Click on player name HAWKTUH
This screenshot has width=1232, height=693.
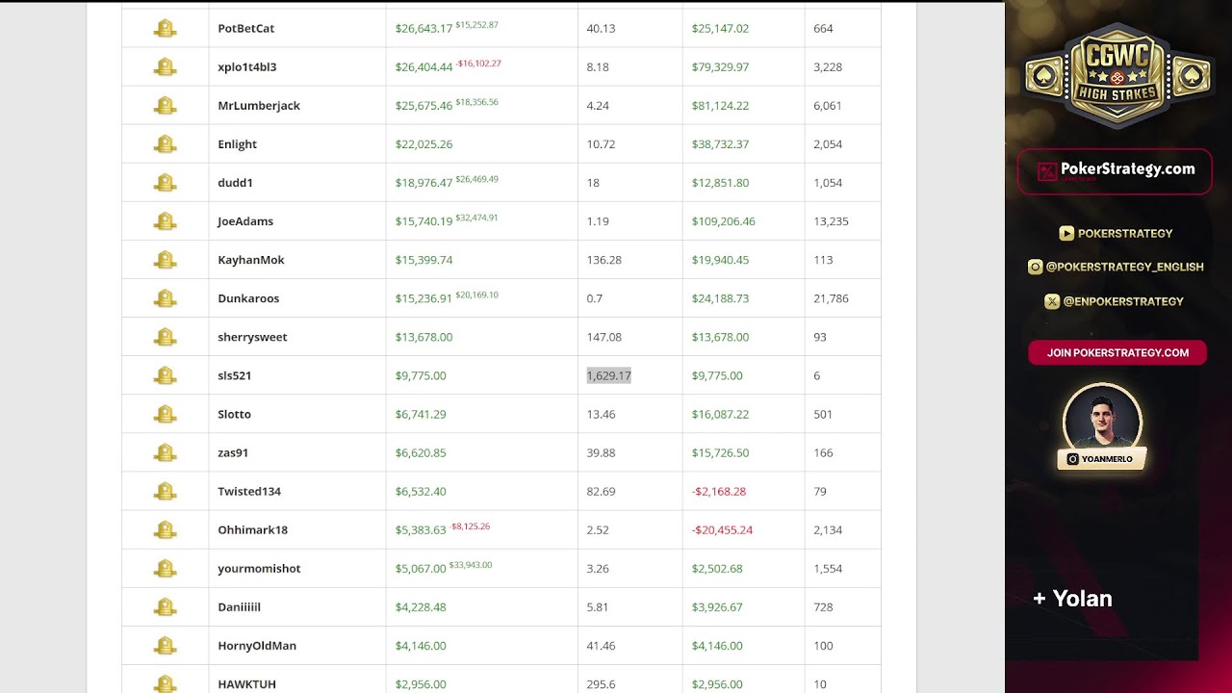click(247, 683)
